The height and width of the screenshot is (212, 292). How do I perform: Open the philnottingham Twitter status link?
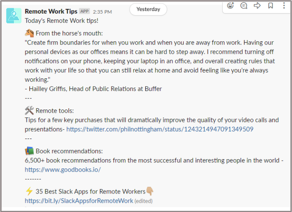(x=159, y=129)
